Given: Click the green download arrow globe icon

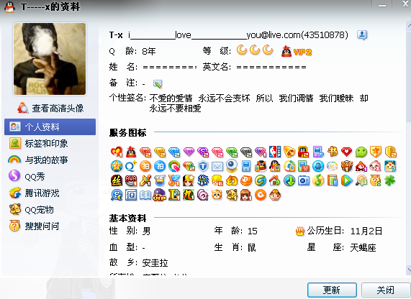Looking at the screenshot, I should tap(289, 180).
